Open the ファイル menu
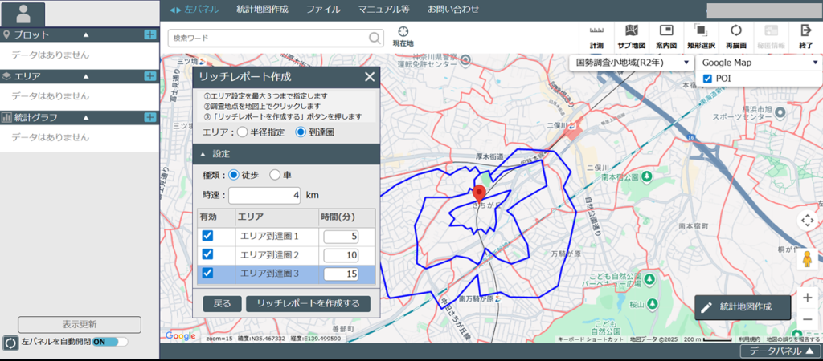823x361 pixels. click(x=323, y=10)
